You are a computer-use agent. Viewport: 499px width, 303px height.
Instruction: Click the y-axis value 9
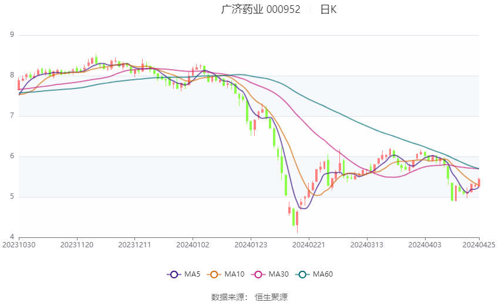[x=12, y=35]
